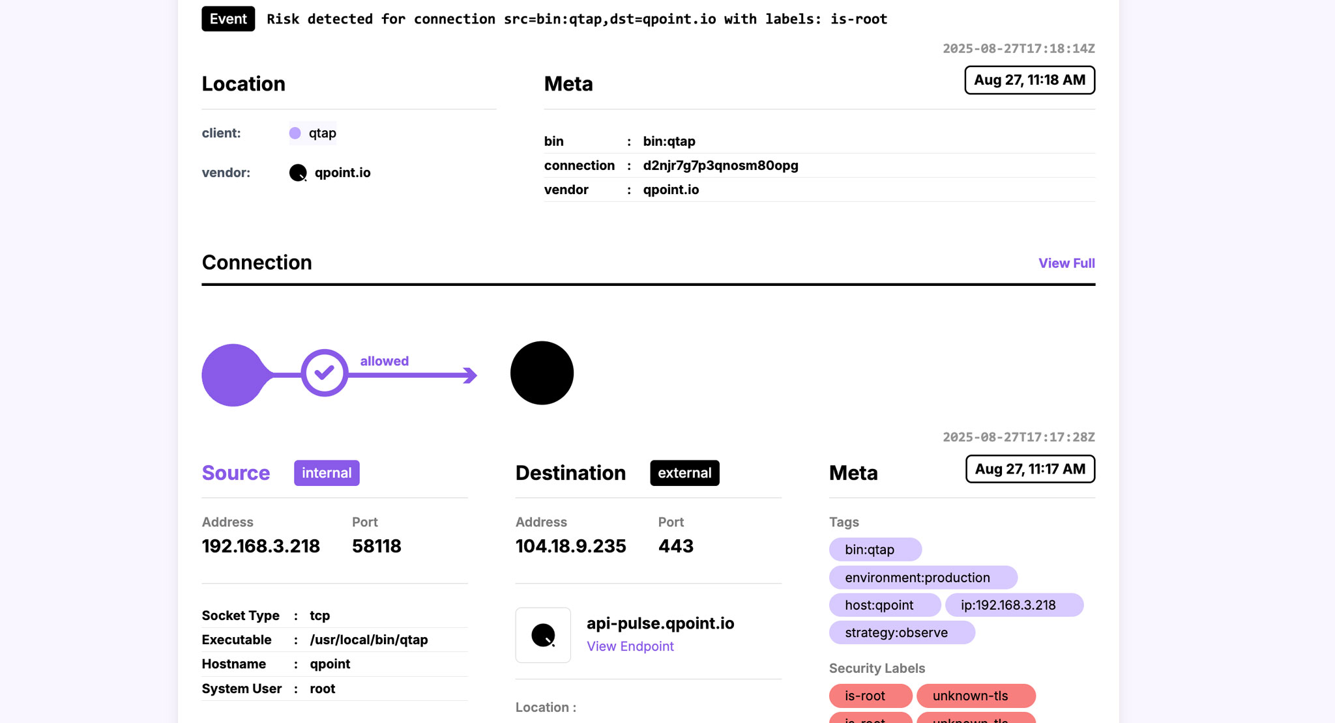Click the destination address 104.18.9.235
1335x723 pixels.
click(x=570, y=546)
